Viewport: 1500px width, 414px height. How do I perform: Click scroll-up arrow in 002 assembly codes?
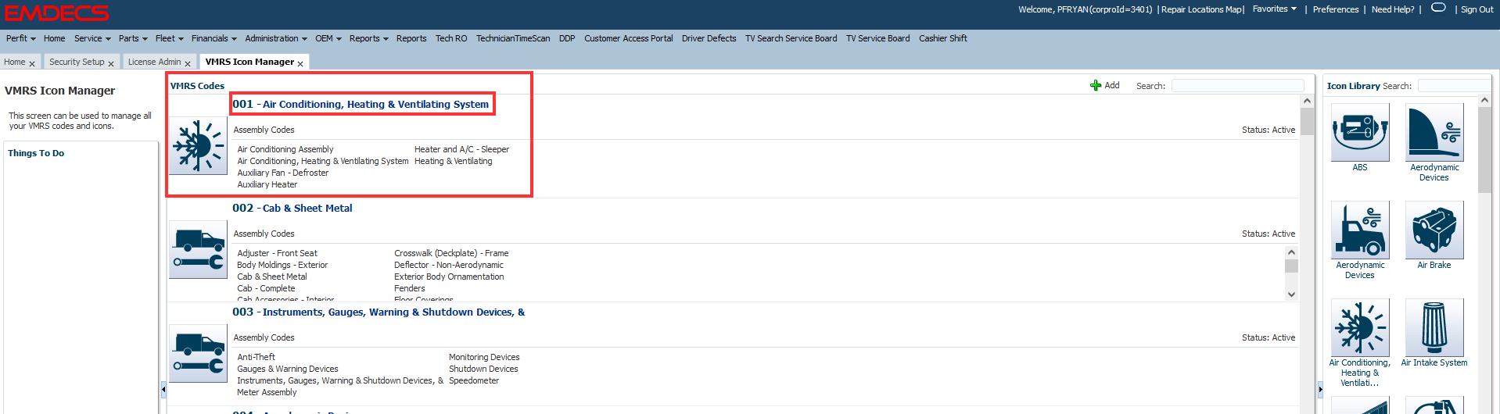point(1291,252)
